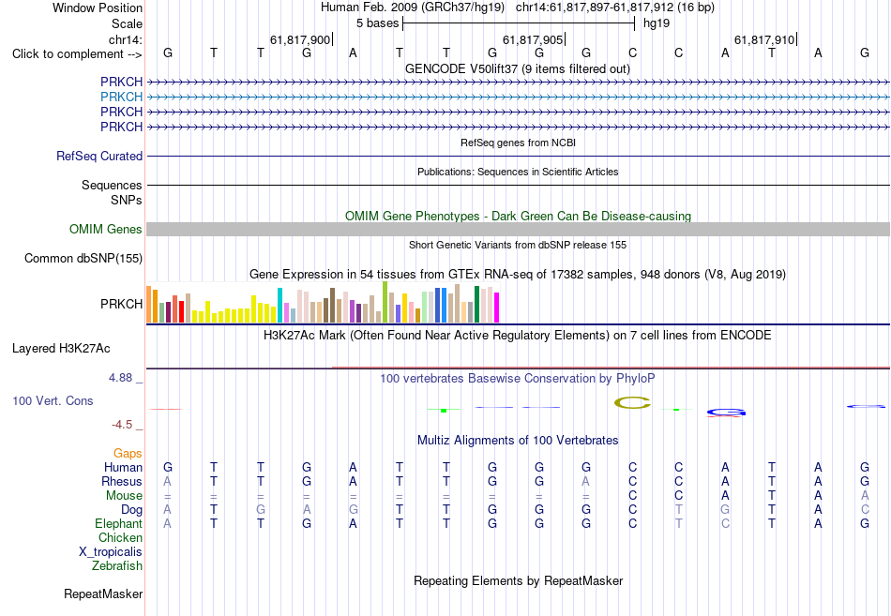Open the H3K27Ac Mark track title

518,336
